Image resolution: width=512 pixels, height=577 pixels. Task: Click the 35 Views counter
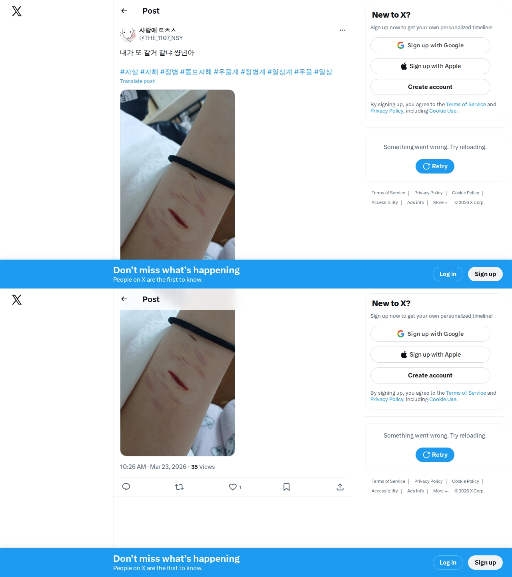tap(203, 467)
